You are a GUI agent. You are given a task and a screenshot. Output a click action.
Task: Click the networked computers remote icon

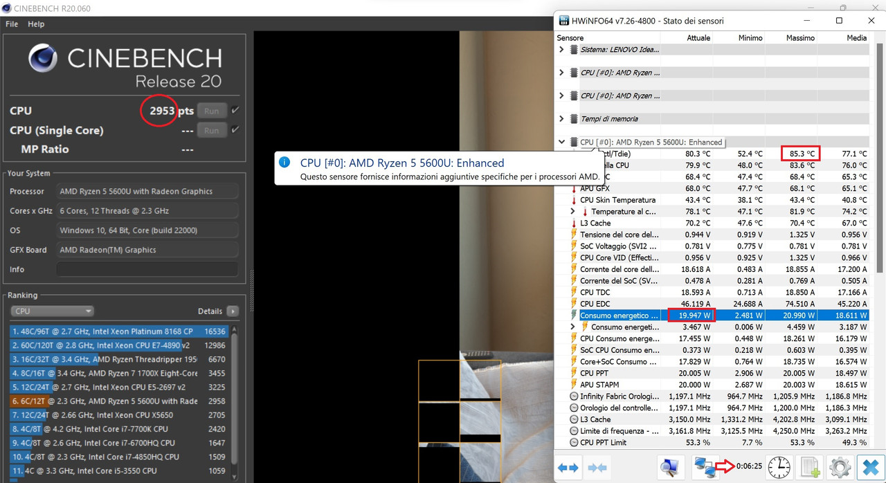704,467
